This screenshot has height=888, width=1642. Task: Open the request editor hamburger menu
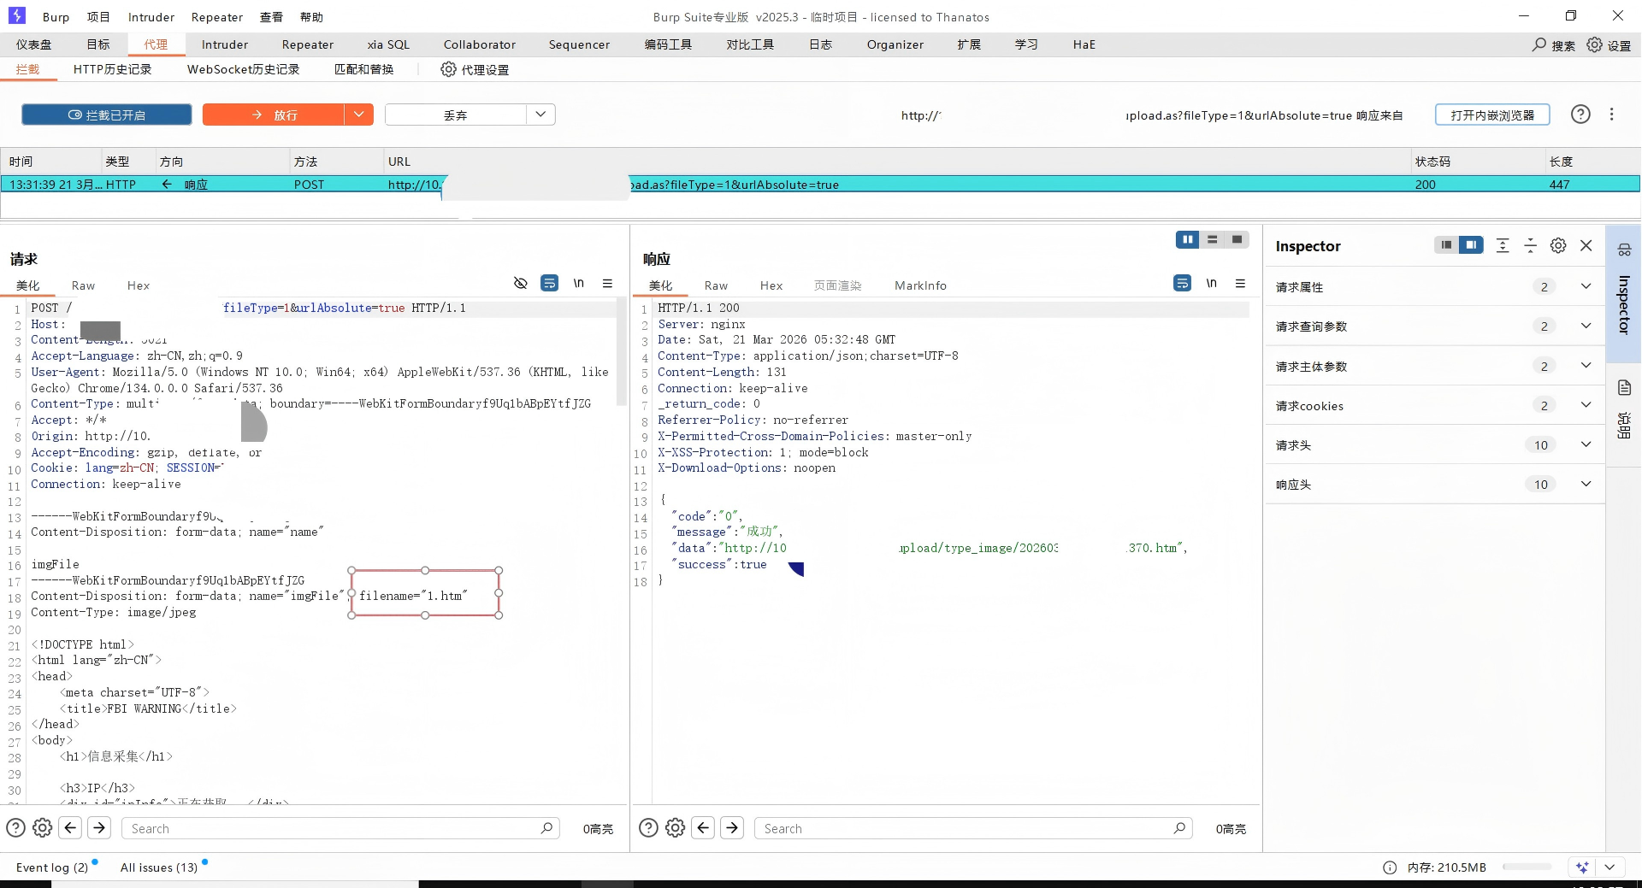tap(607, 283)
